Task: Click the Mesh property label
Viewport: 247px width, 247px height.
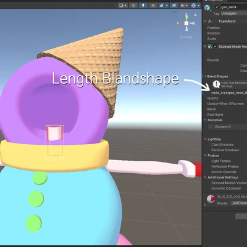Action: (x=212, y=109)
